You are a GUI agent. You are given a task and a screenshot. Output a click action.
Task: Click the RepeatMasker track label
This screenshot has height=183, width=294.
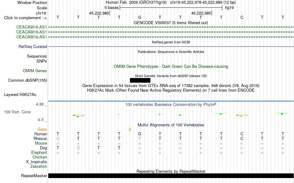click(34, 176)
